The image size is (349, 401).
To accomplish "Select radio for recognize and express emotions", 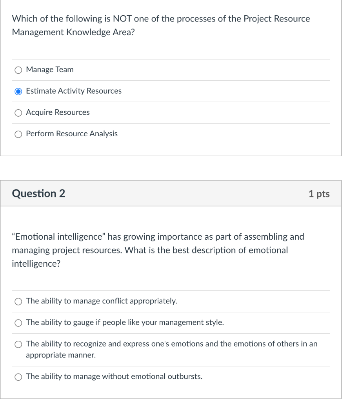I will click(x=18, y=345).
